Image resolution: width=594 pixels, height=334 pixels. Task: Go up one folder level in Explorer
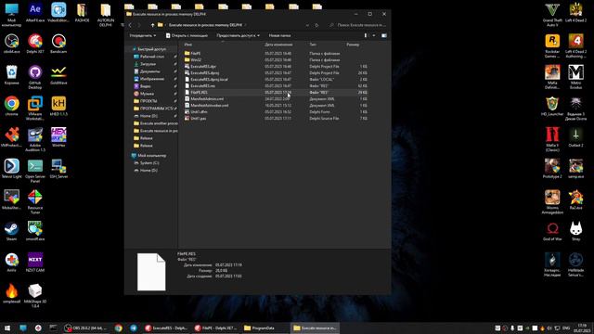[x=152, y=25]
